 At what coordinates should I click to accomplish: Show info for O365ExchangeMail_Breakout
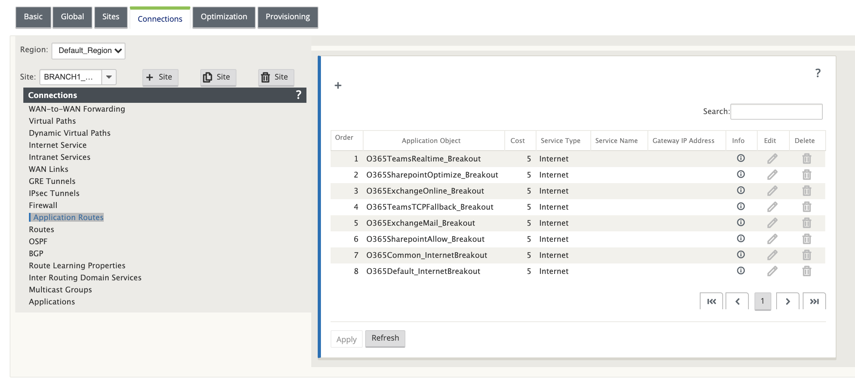(x=741, y=223)
